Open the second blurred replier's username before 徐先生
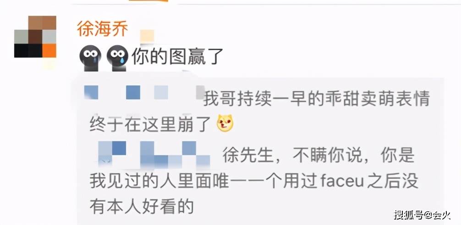The image size is (461, 225). click(x=154, y=153)
